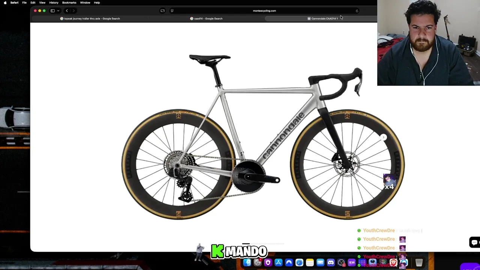Click the screen mirroring toolbar icon
Screen dimensions: 480x270
tap(162, 11)
